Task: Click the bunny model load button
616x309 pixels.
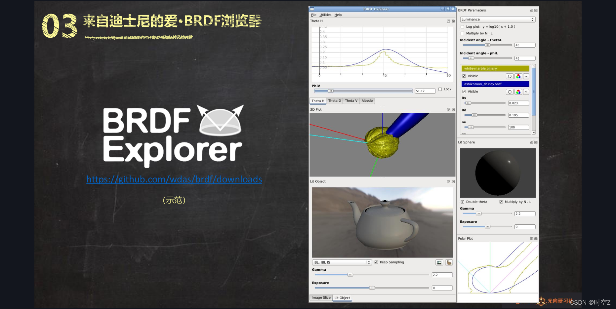Action: [x=449, y=262]
